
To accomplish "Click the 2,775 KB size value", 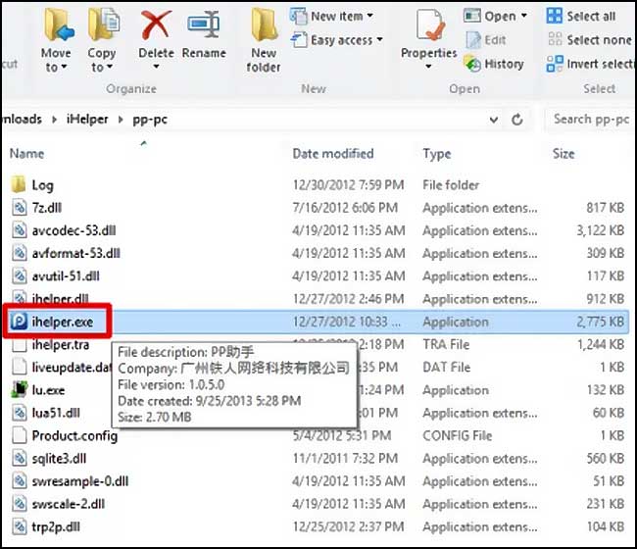I will (600, 322).
